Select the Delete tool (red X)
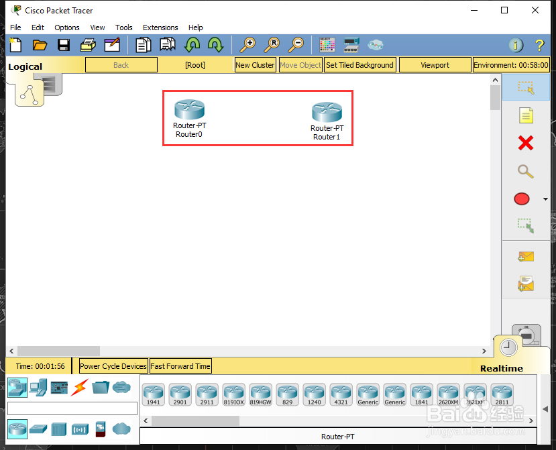Viewport: 556px width, 450px height. [526, 143]
